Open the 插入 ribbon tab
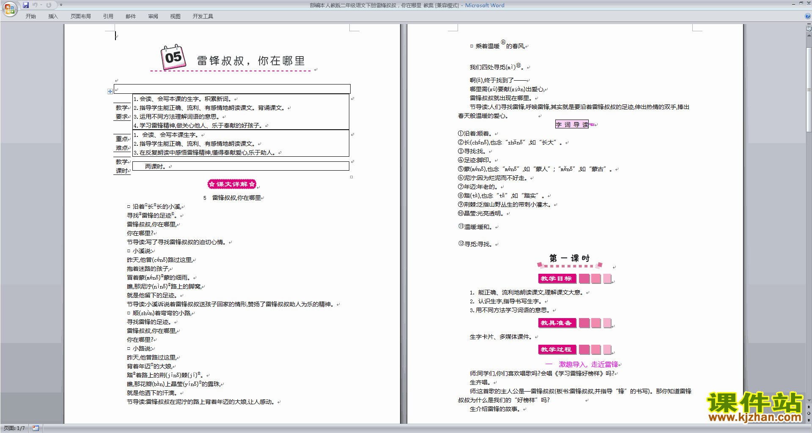812x433 pixels. click(x=53, y=16)
